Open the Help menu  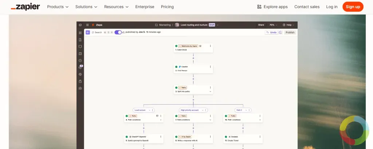(x=288, y=25)
